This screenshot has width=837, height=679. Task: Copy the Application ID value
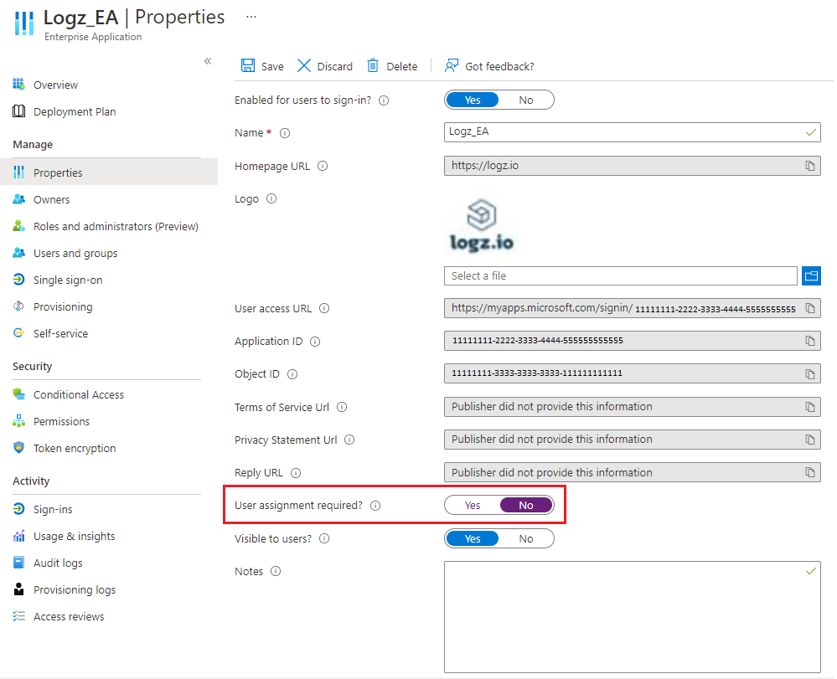coord(810,341)
